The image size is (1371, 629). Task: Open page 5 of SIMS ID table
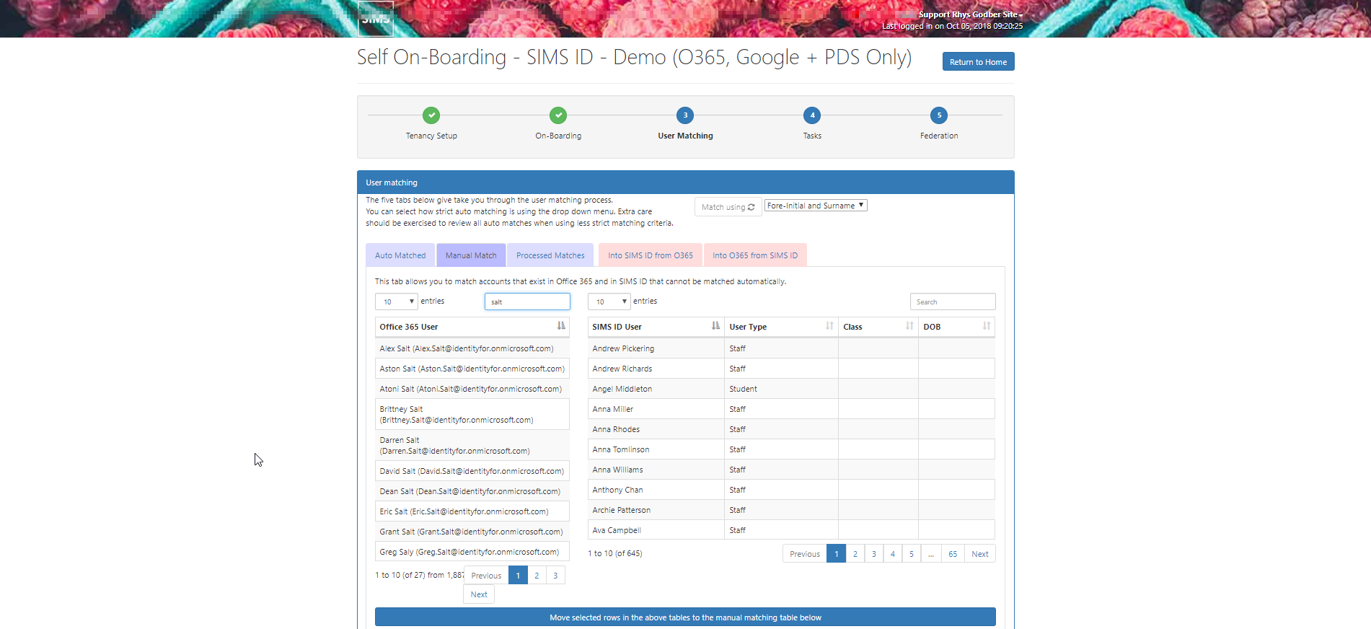point(912,554)
